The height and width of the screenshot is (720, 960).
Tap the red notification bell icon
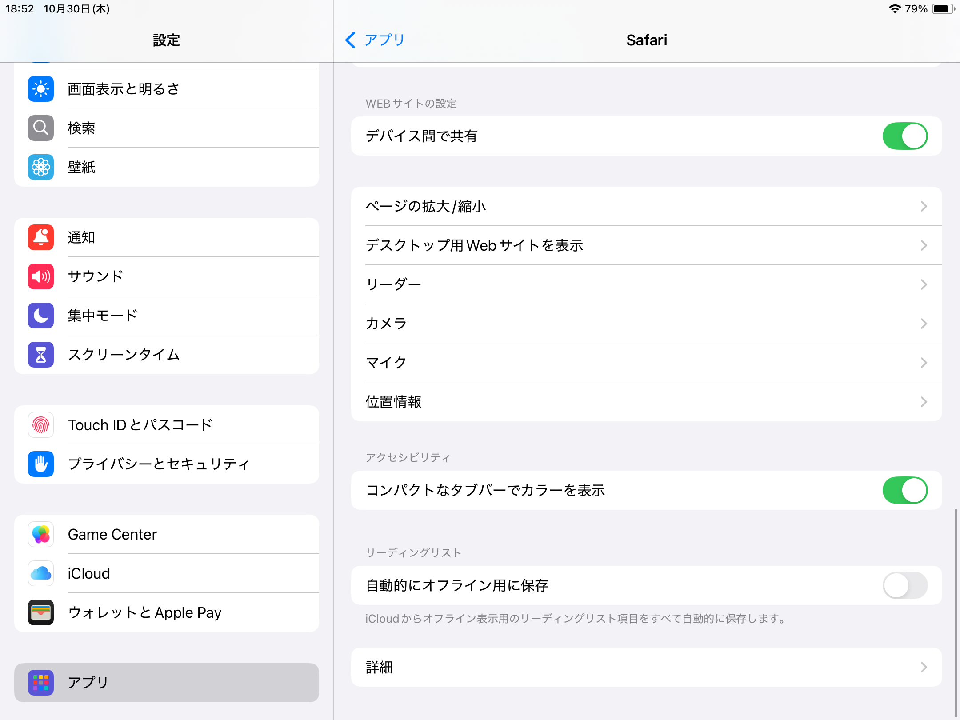click(41, 237)
